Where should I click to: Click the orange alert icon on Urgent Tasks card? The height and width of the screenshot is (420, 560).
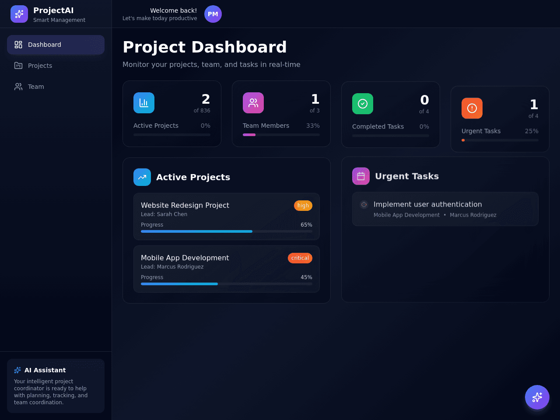click(472, 108)
